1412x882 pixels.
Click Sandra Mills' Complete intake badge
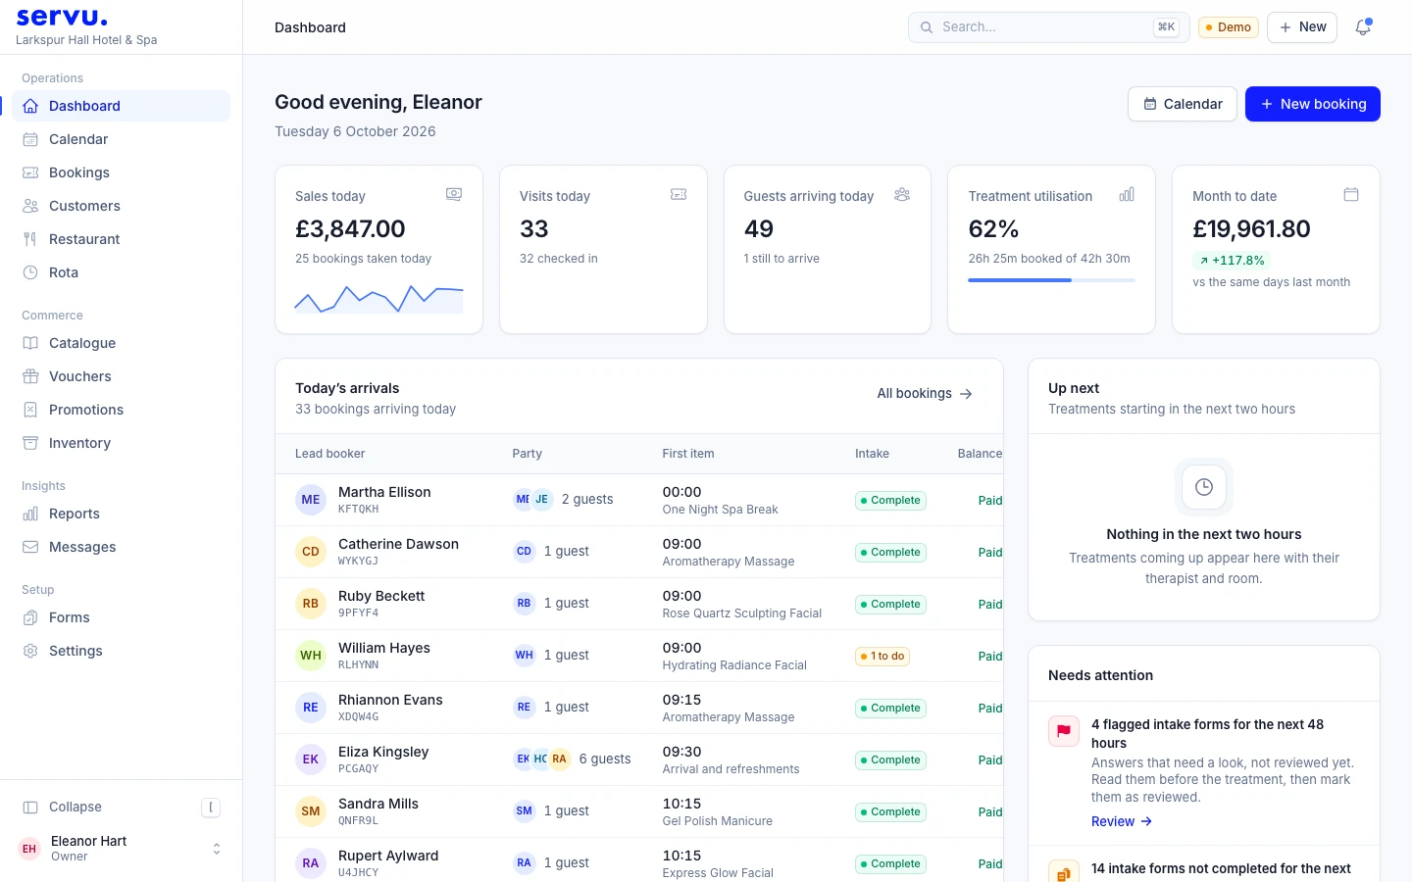coord(890,811)
